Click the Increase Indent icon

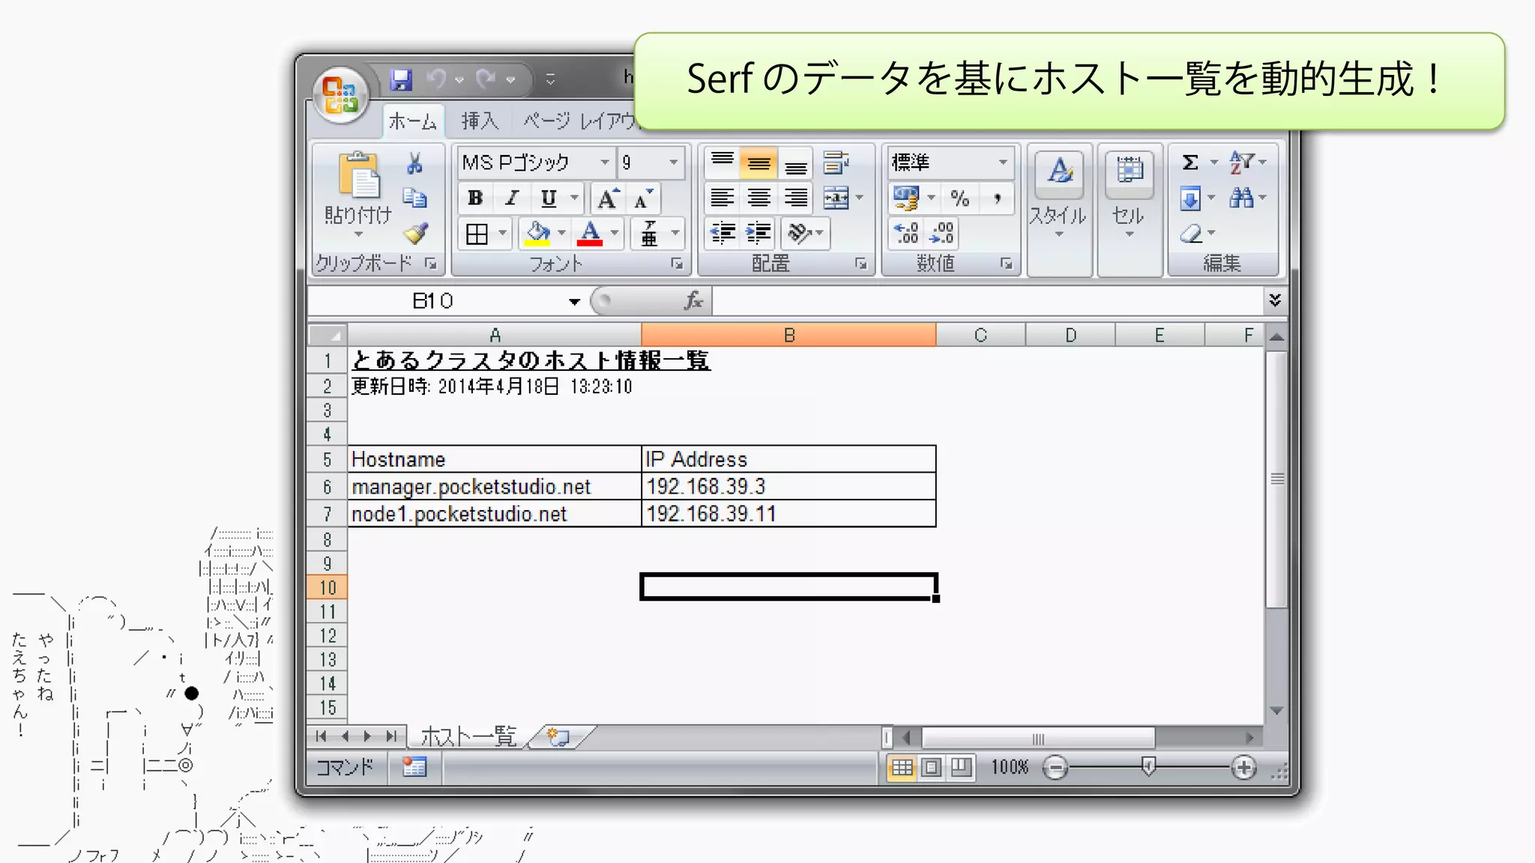pos(759,234)
